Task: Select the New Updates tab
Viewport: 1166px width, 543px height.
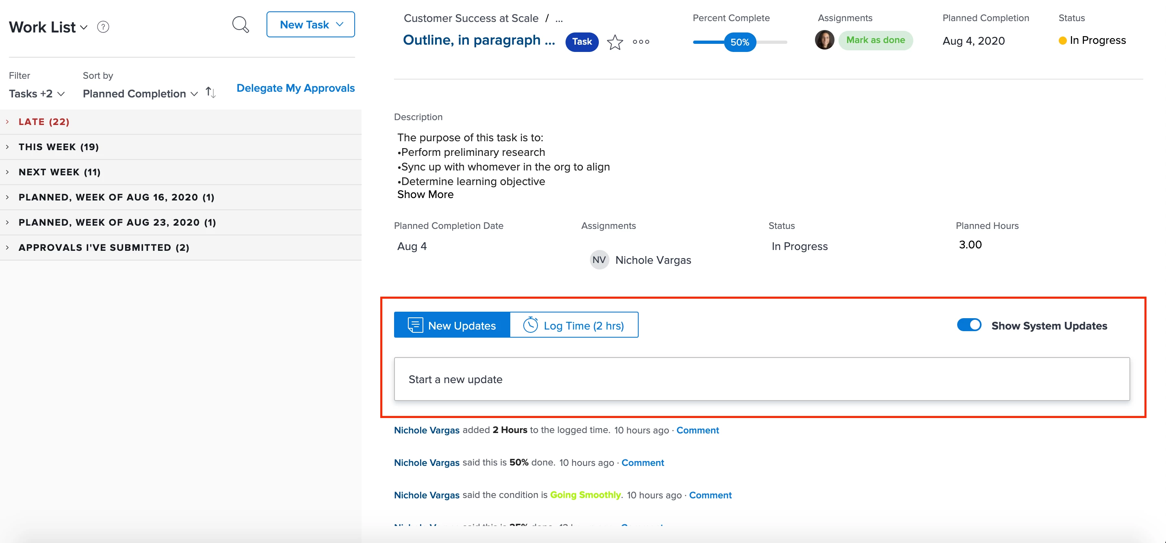Action: click(452, 325)
